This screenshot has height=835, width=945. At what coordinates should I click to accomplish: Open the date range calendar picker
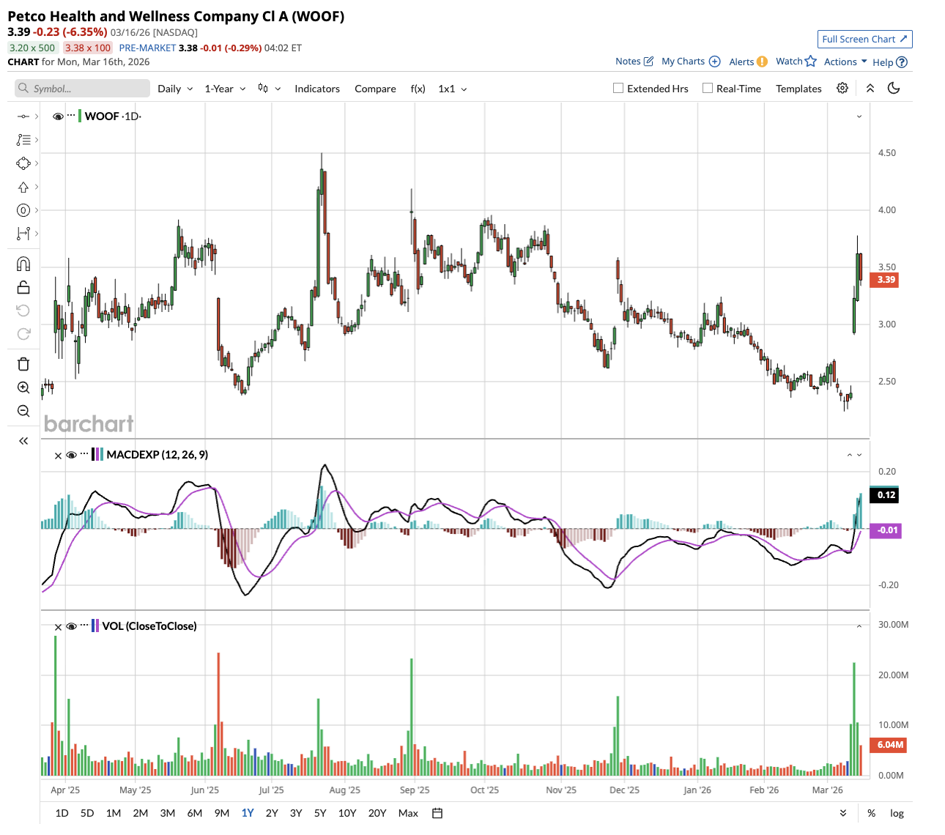point(437,813)
